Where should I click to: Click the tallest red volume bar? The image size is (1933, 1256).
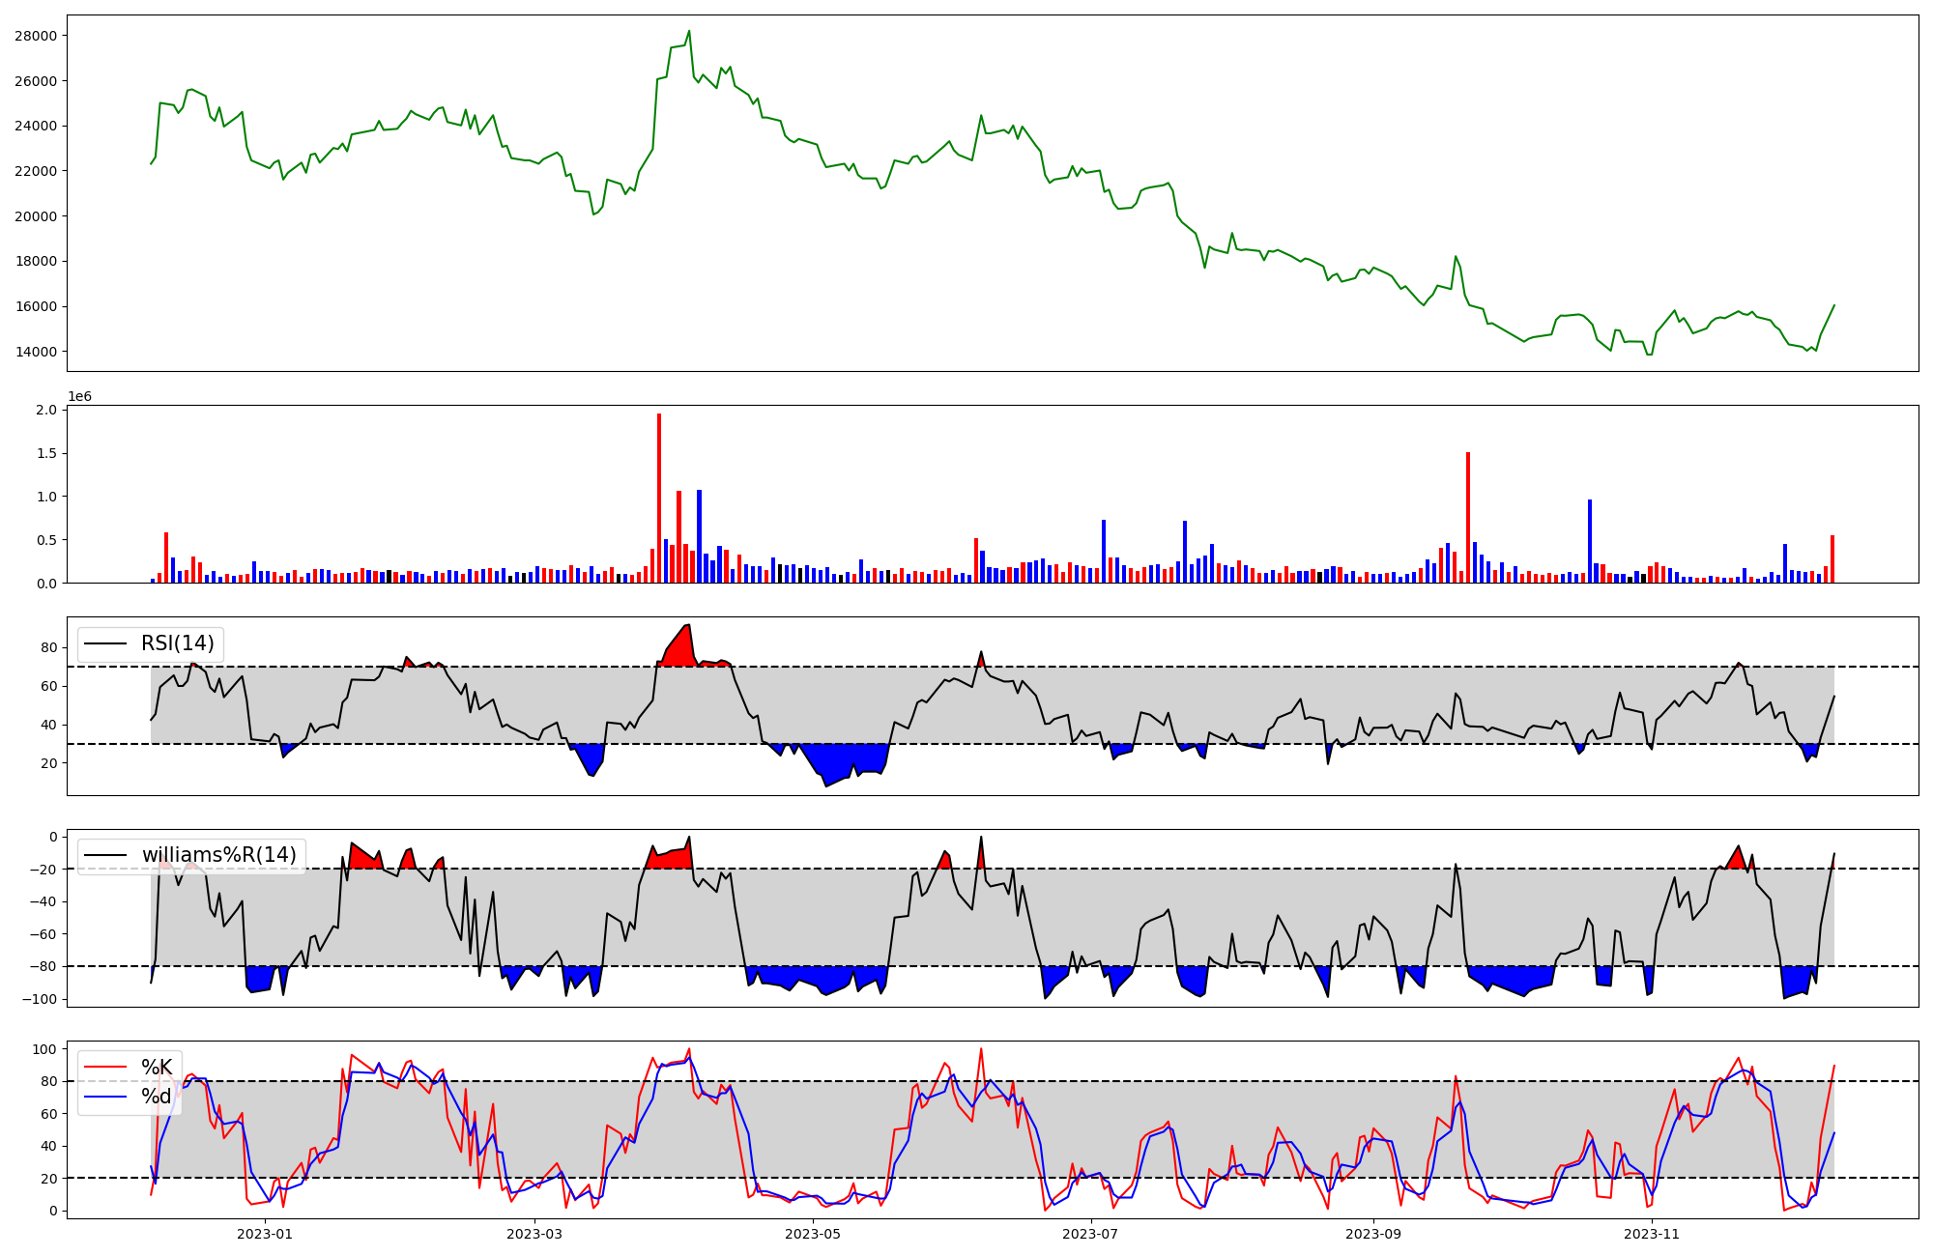[659, 499]
